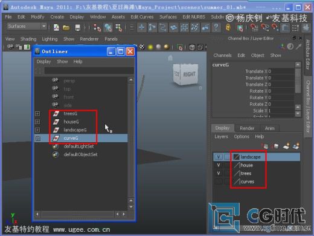The image size is (314, 236).
Task: Open viewport Shading menu
Action: 28,39
